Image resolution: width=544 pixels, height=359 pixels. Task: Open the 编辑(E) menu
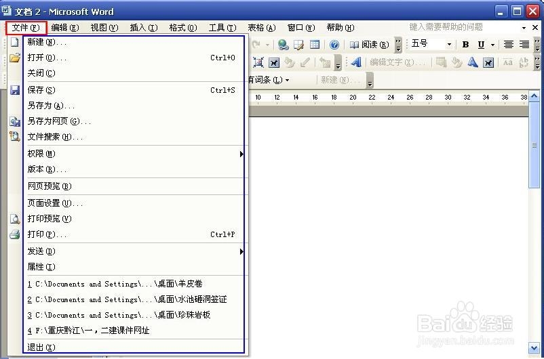pyautogui.click(x=65, y=27)
